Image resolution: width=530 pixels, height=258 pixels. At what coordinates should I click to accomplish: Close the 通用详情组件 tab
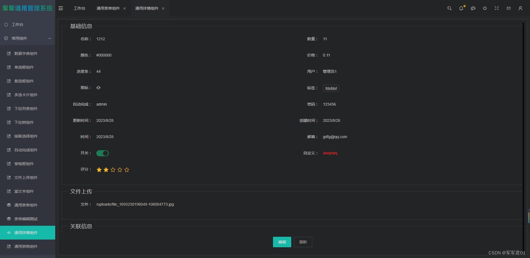[163, 9]
